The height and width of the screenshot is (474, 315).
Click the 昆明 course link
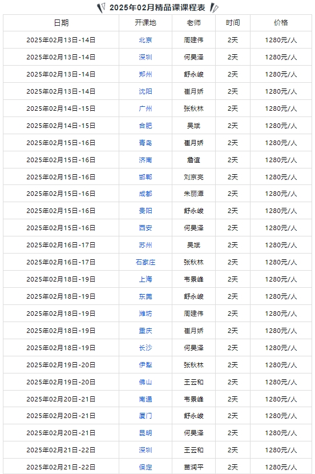coord(146,433)
